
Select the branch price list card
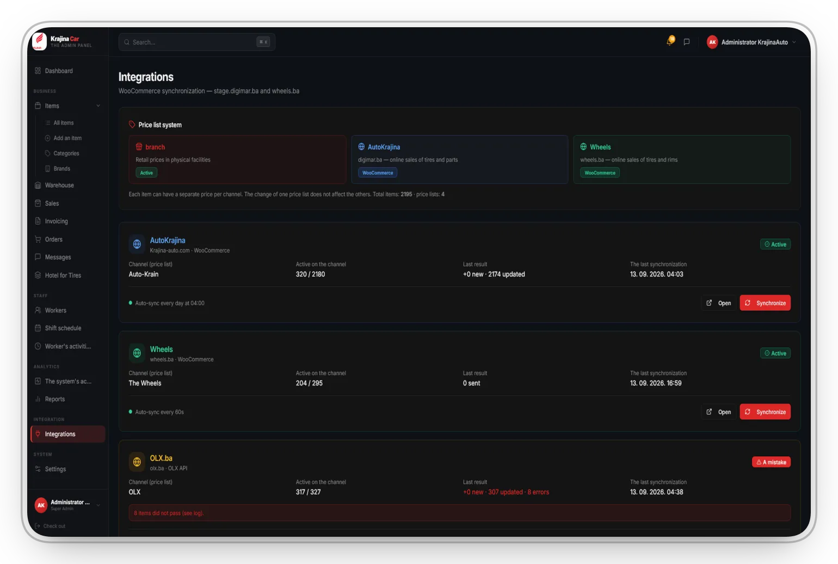tap(238, 160)
